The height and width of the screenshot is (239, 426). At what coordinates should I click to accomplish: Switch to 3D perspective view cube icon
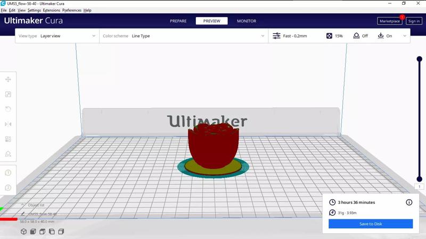pyautogui.click(x=23, y=232)
